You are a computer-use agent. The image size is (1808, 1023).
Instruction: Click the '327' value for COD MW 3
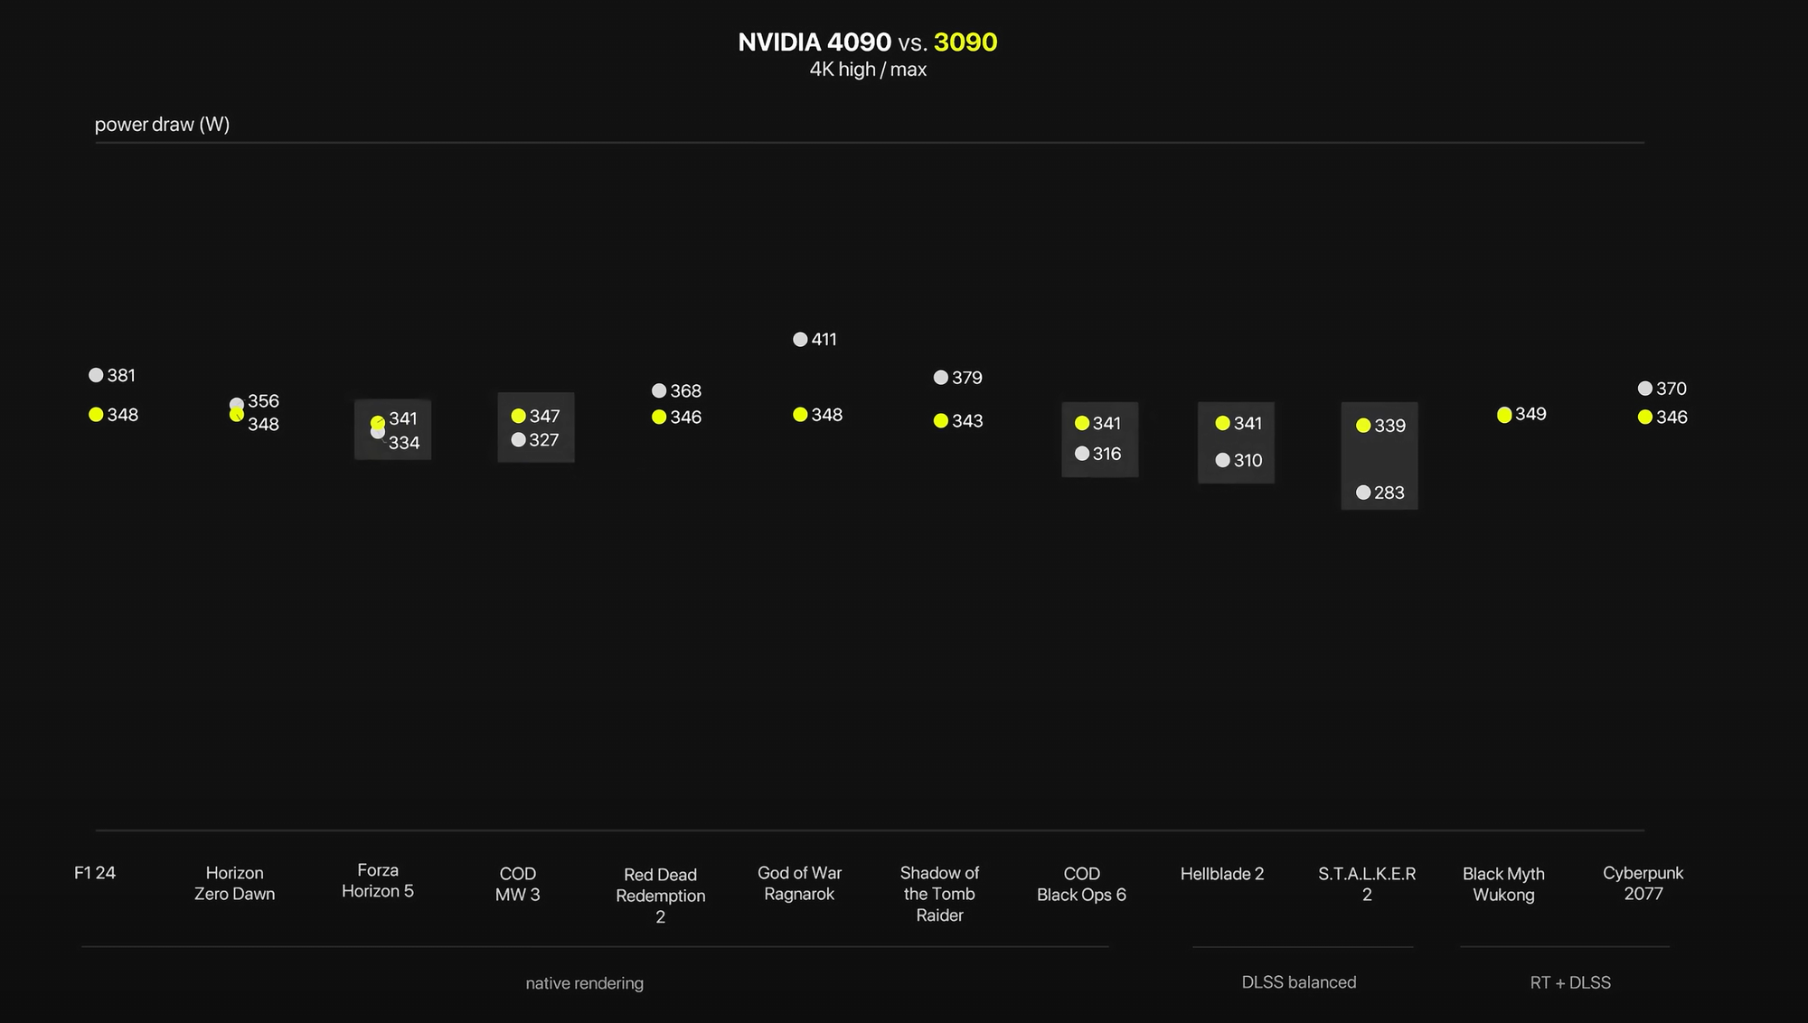pos(544,440)
